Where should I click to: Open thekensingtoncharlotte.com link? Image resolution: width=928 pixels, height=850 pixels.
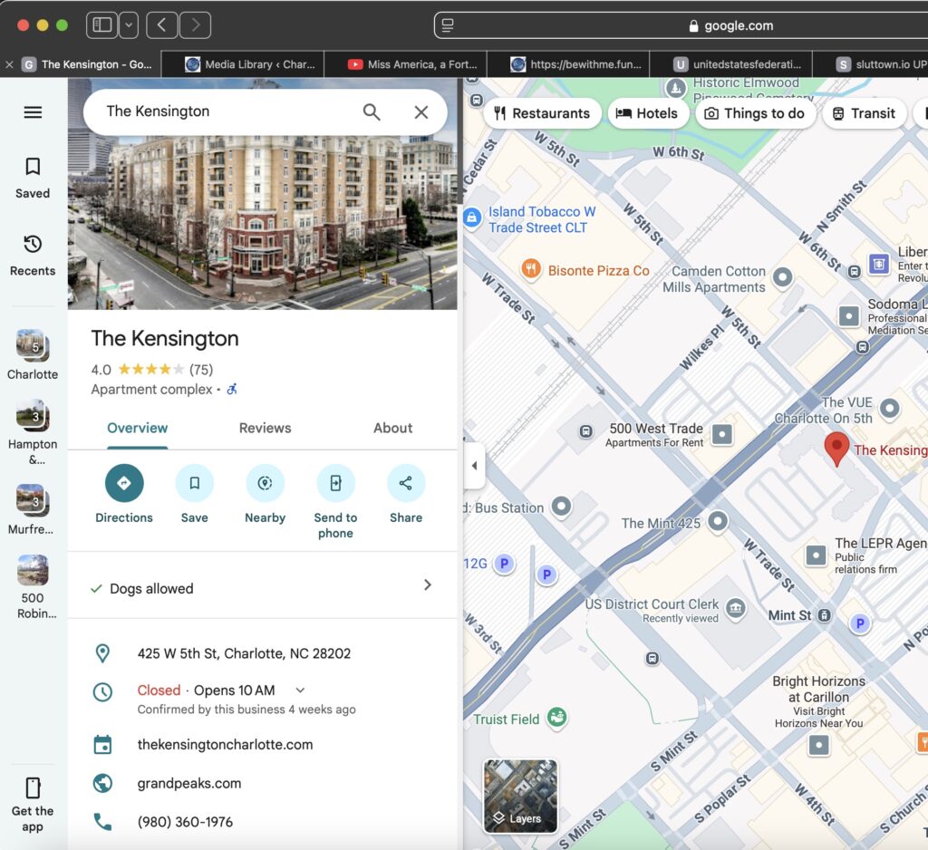(x=225, y=745)
